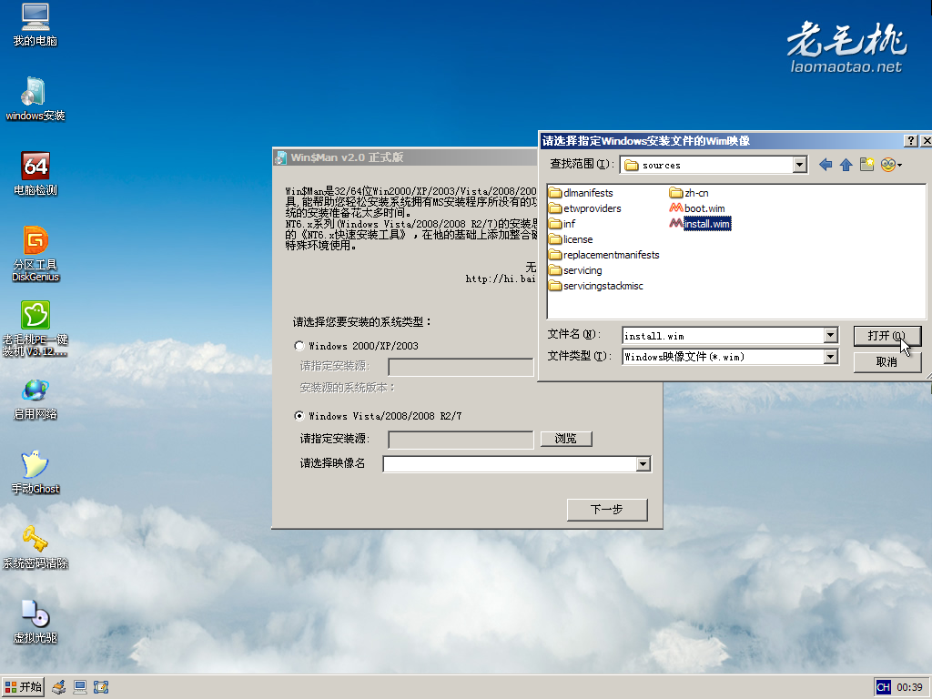Open the 文件类型 file type dropdown
Screen dimensions: 932x699
[x=830, y=357]
